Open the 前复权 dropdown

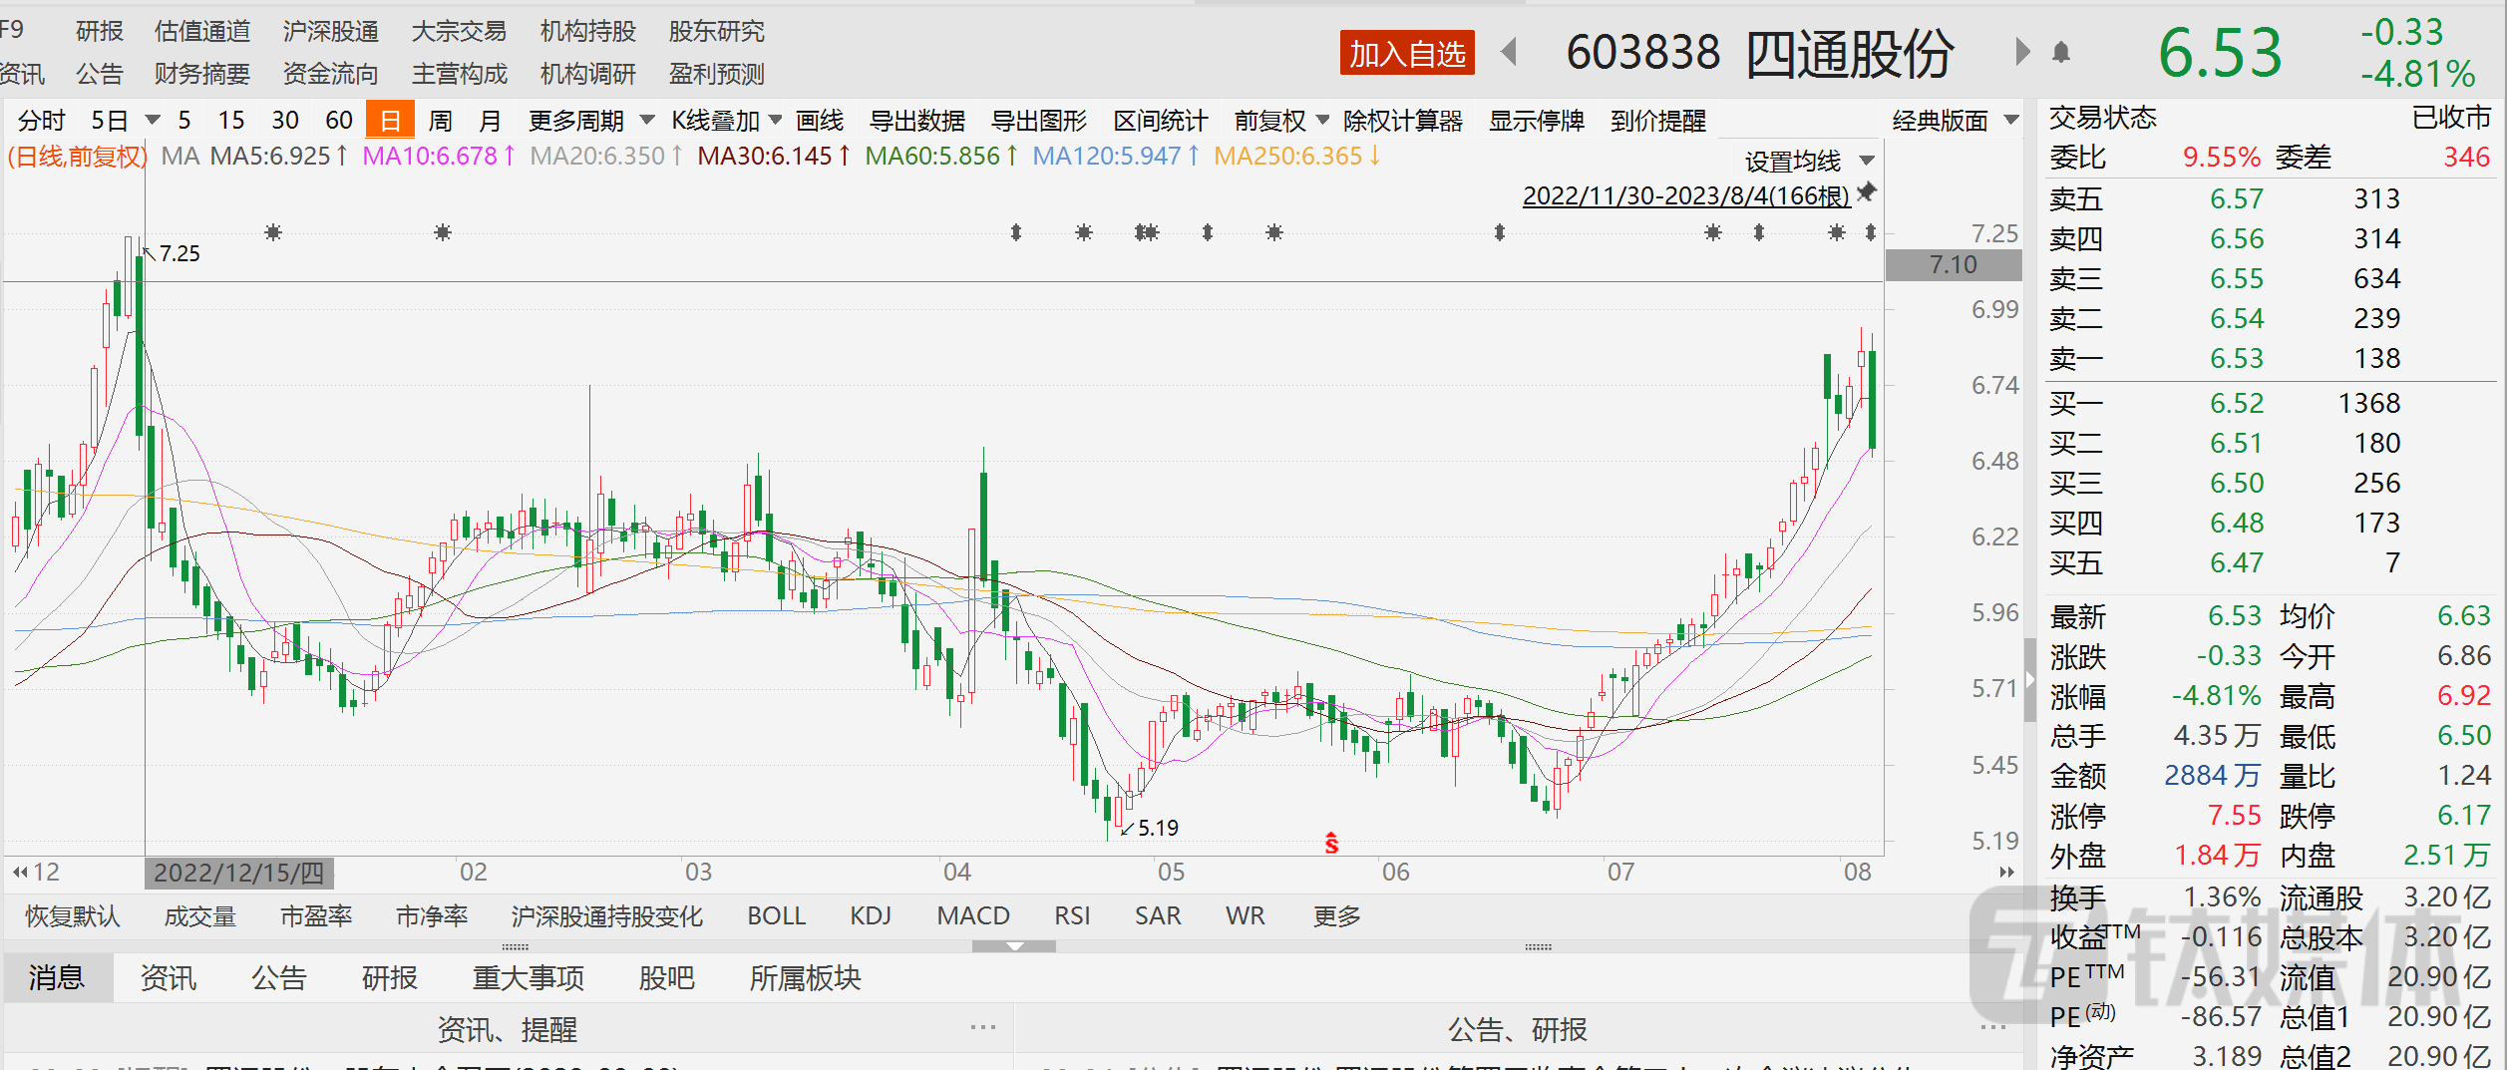coord(1280,122)
